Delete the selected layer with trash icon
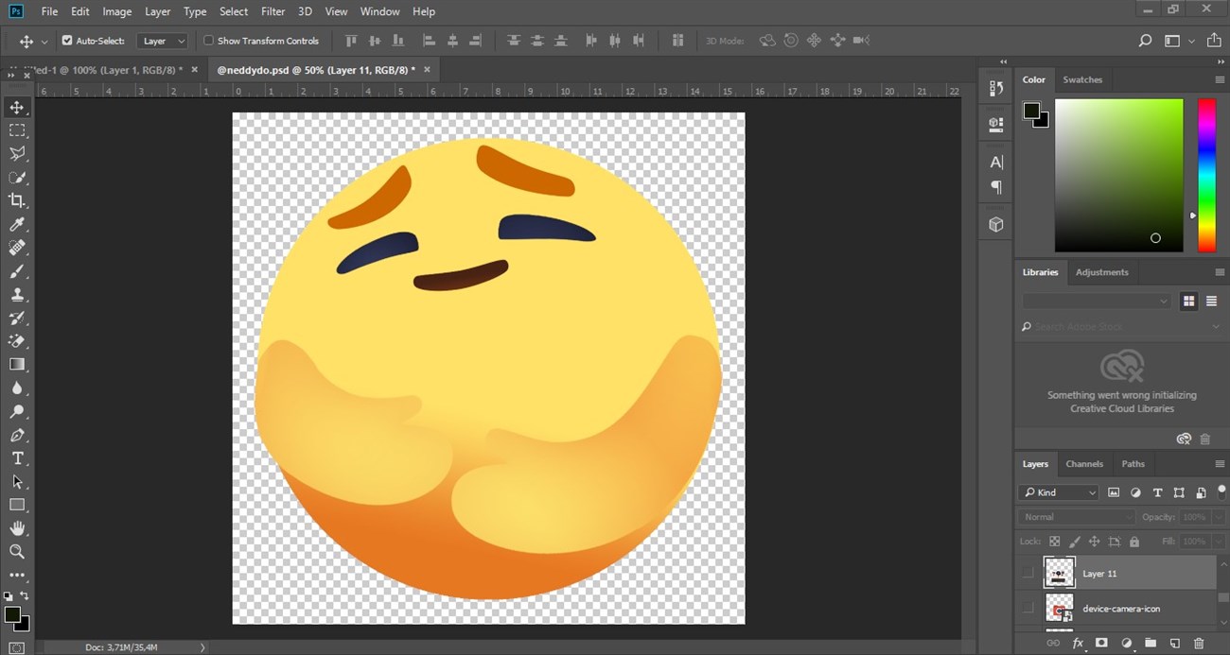Viewport: 1230px width, 655px height. (1199, 643)
